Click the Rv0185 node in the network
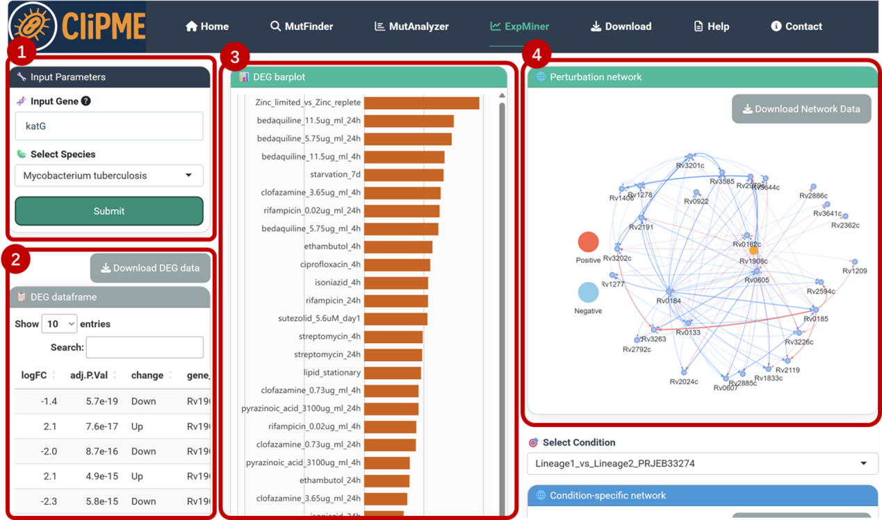 (815, 310)
